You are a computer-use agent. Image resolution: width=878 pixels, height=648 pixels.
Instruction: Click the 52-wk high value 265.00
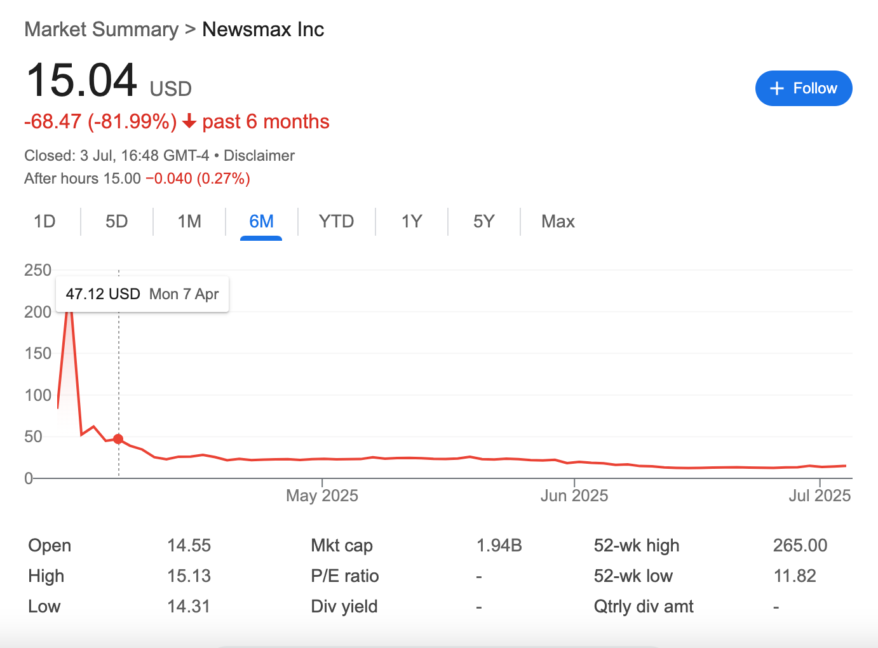tap(800, 545)
